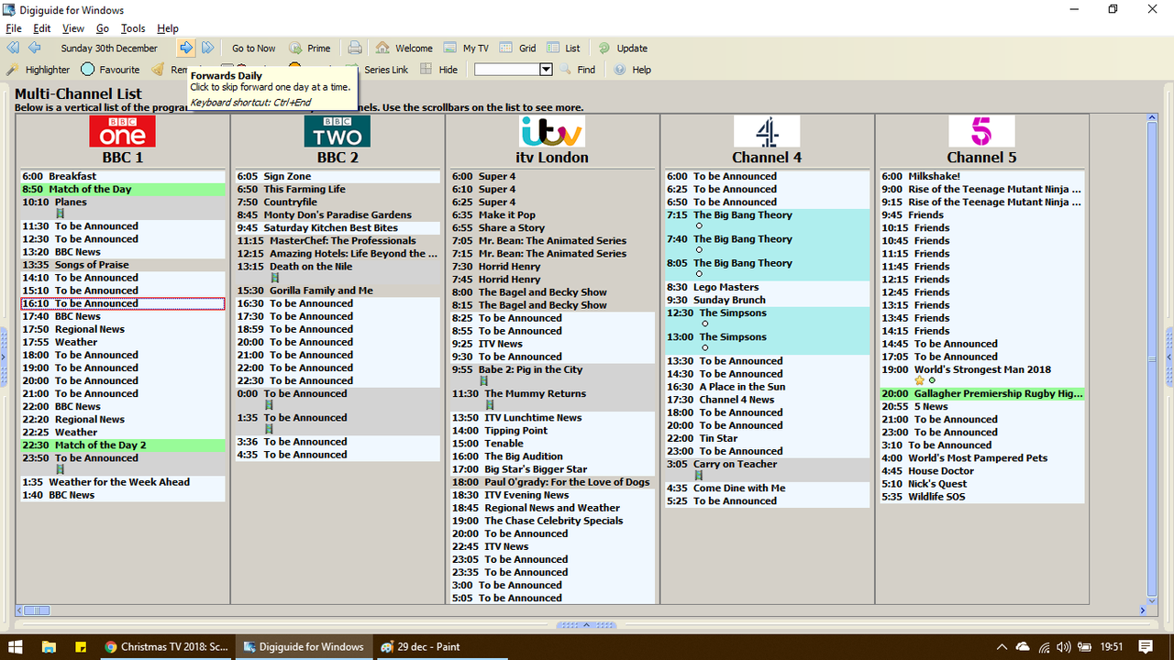Open the File menu
The image size is (1174, 660).
point(14,28)
